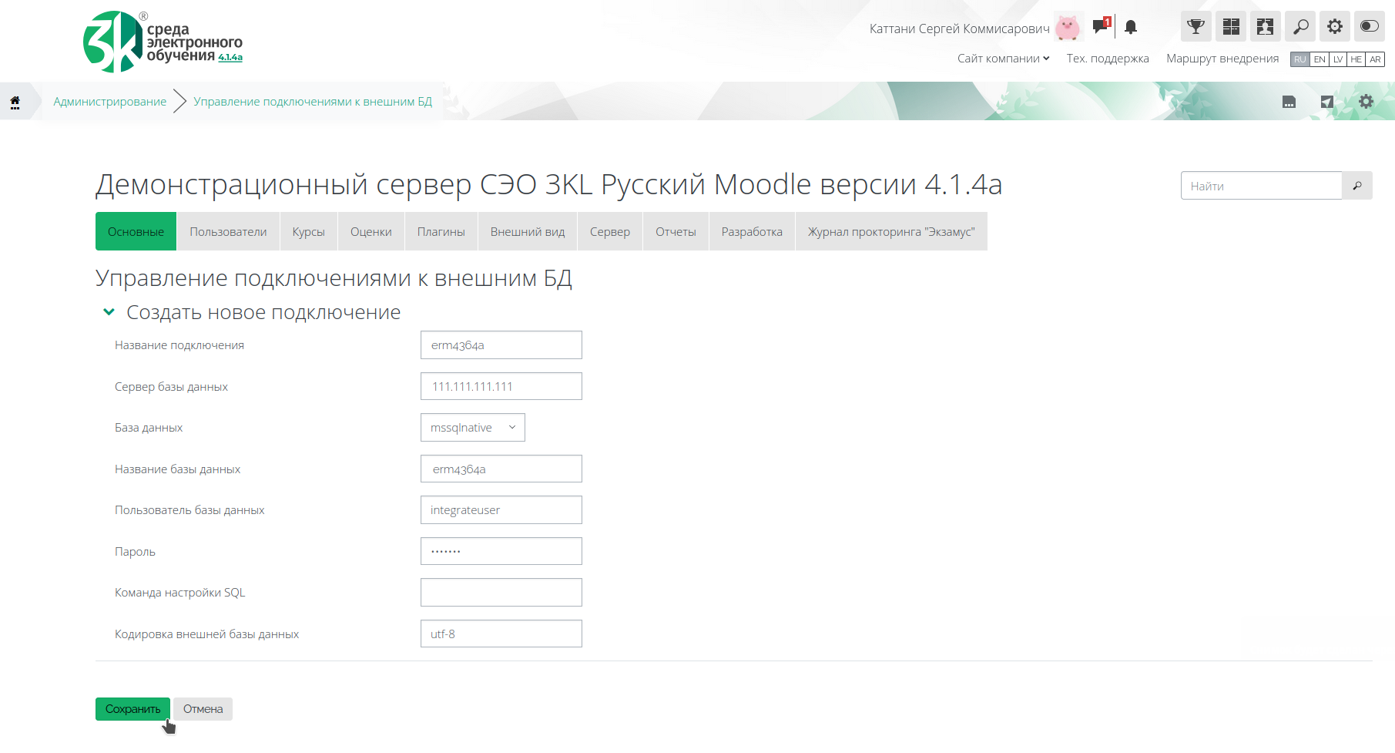
Task: Click the Название базы данных input field
Action: [501, 469]
